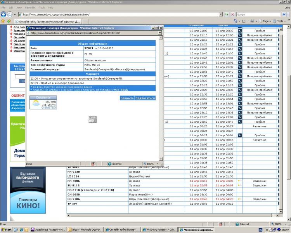Screen dimensions: 291x233
Task: Click the Stop loading button
Action: [x=232, y=14]
